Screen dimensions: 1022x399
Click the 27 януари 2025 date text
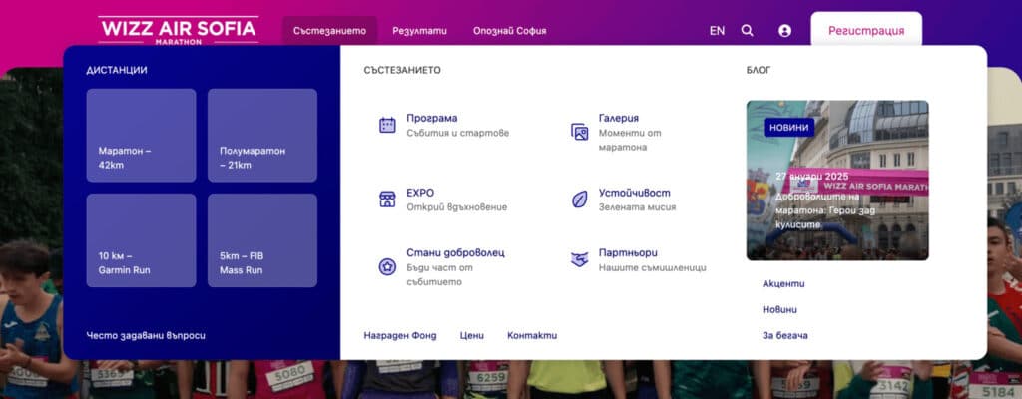pos(812,176)
